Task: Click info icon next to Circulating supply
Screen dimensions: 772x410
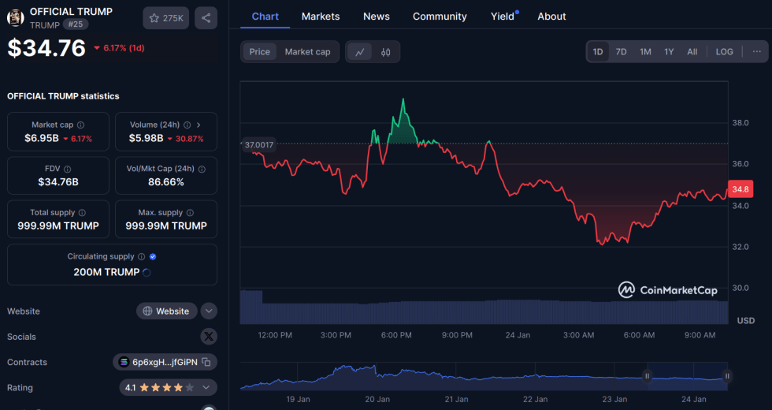Action: tap(142, 256)
